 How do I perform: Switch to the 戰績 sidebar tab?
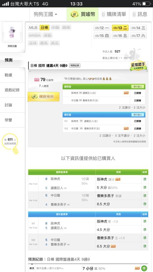click(13, 75)
